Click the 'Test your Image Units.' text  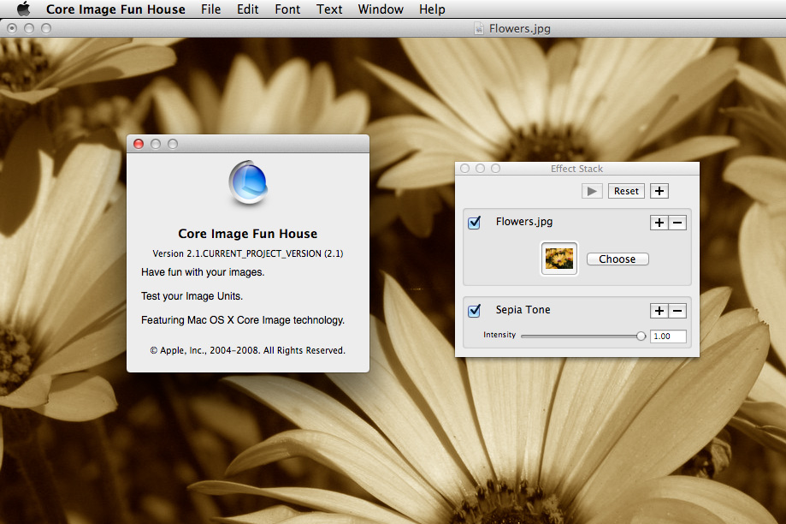coord(192,296)
